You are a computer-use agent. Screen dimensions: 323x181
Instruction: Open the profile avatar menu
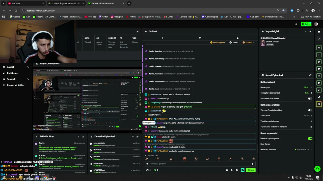tap(316, 24)
